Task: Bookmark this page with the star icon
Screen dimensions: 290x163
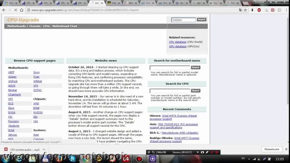Action: coord(246,10)
